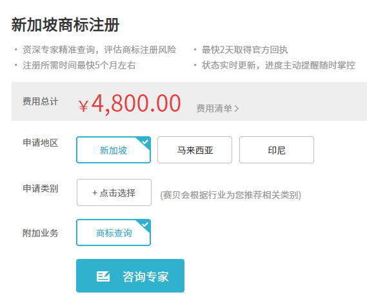Click the 附加业务 label

(41, 233)
